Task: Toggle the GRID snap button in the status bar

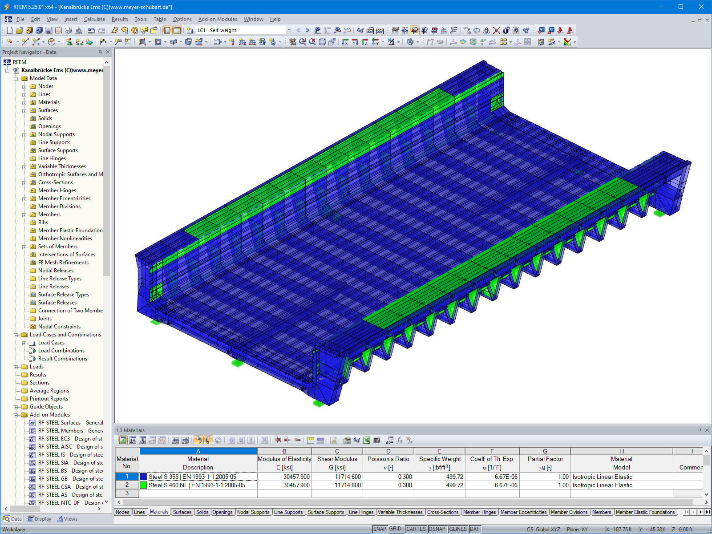Action: click(395, 529)
